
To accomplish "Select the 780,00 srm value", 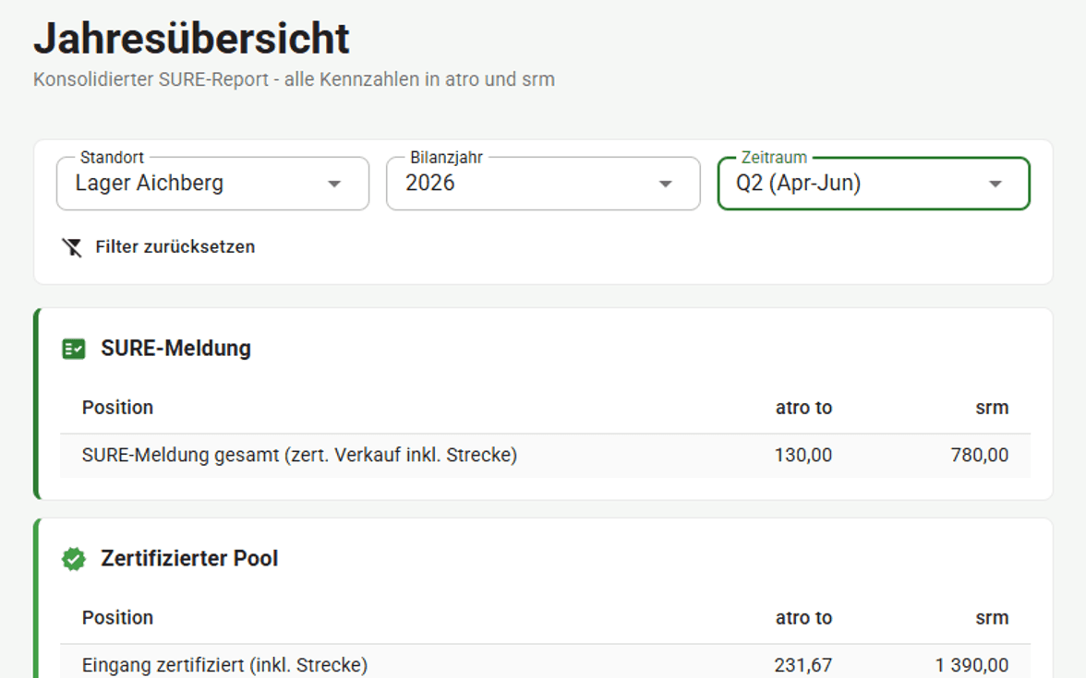I will tap(979, 456).
